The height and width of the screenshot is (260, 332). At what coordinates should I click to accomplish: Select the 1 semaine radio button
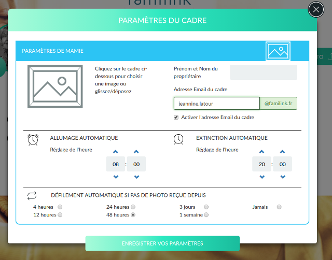[x=206, y=215]
